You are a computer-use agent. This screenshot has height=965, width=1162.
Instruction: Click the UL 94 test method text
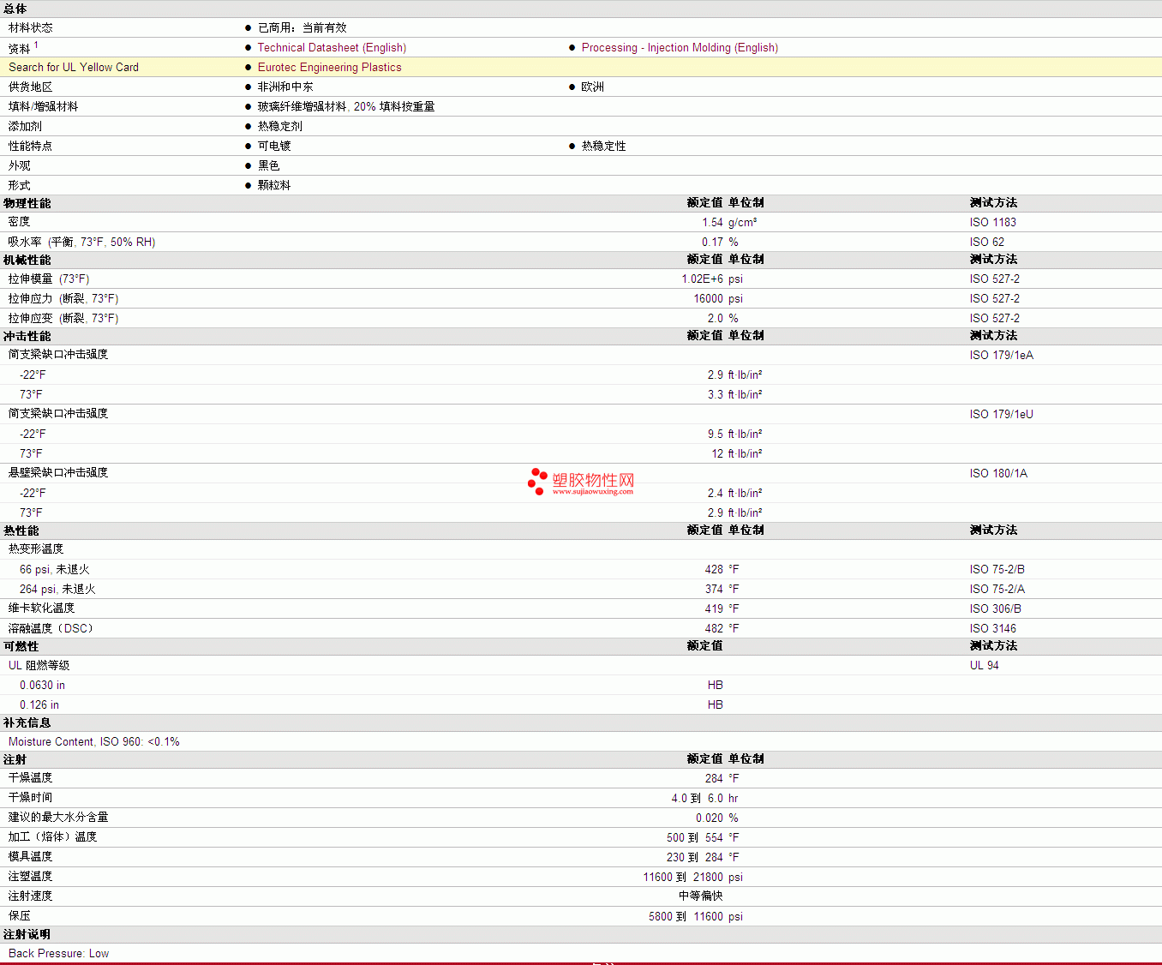click(x=984, y=666)
